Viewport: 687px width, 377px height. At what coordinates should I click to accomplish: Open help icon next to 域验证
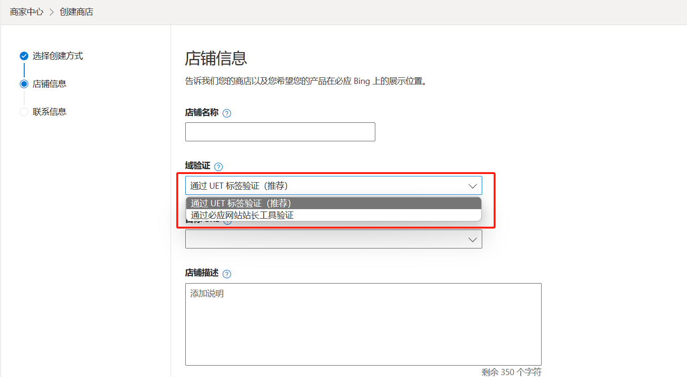218,167
